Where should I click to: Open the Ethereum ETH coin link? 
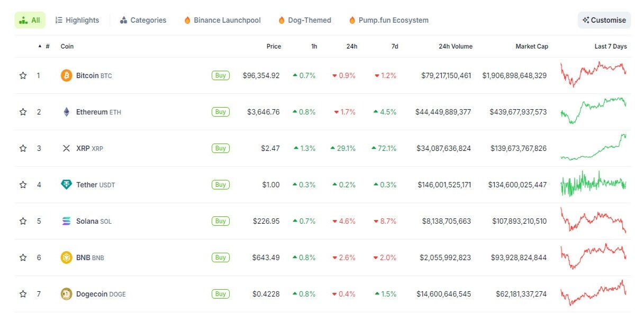click(98, 112)
